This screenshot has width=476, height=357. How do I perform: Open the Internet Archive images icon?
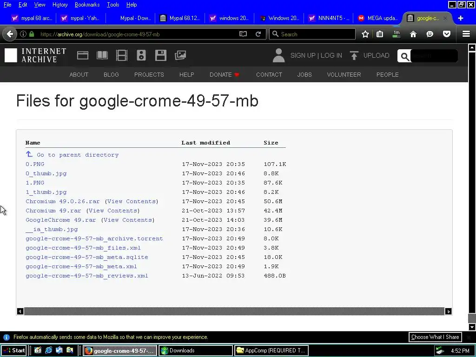coord(180,55)
